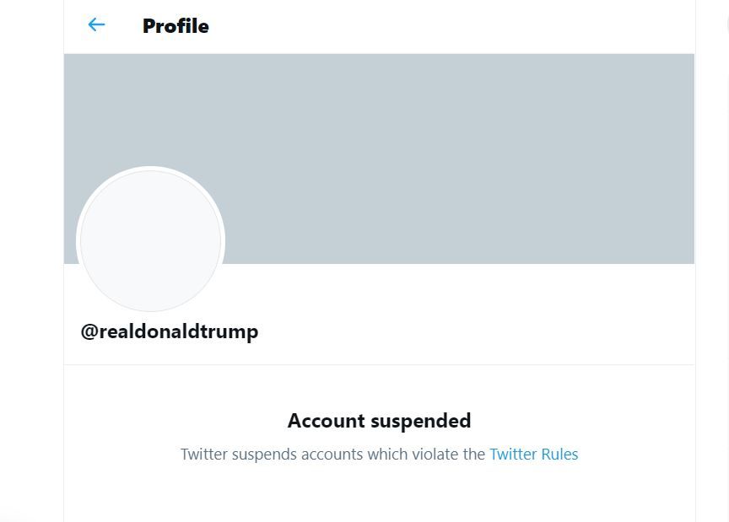This screenshot has width=729, height=522.
Task: Click the Profile header title
Action: (175, 26)
